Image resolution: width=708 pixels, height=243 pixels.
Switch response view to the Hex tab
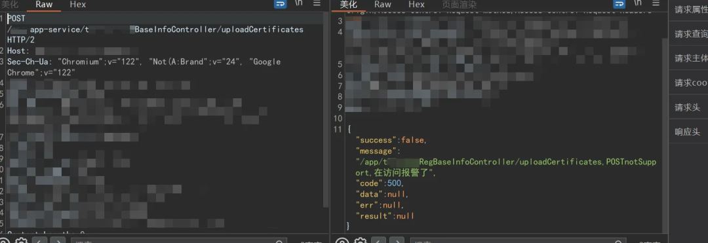(x=416, y=5)
